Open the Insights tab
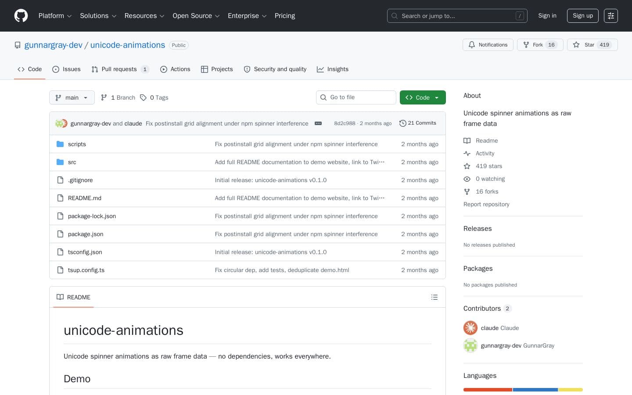Viewport: 632px width, 395px height. coord(333,69)
